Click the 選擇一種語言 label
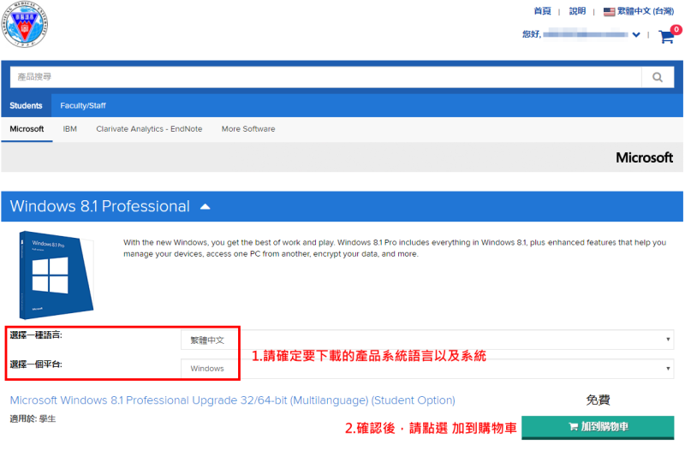The image size is (685, 456). pos(36,335)
